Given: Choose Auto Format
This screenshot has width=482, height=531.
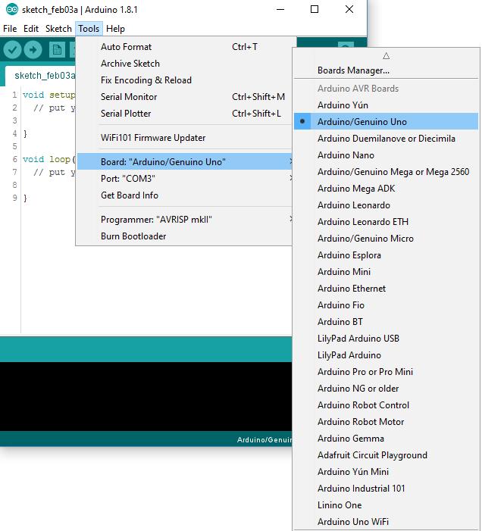Looking at the screenshot, I should pos(185,47).
